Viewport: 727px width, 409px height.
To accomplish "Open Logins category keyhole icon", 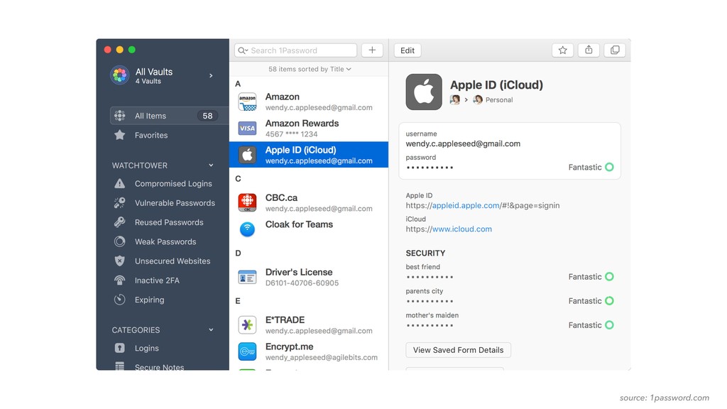I will tap(119, 348).
